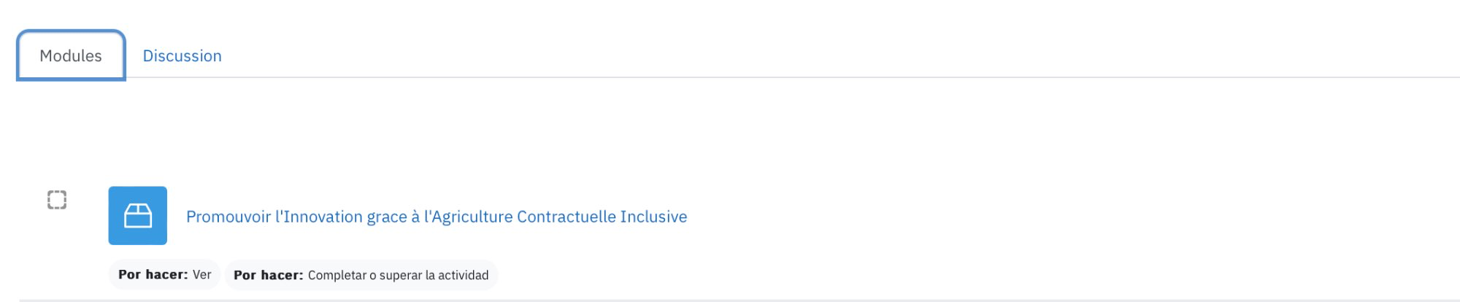Image resolution: width=1460 pixels, height=302 pixels.
Task: Open the Discussion section link
Action: click(182, 56)
